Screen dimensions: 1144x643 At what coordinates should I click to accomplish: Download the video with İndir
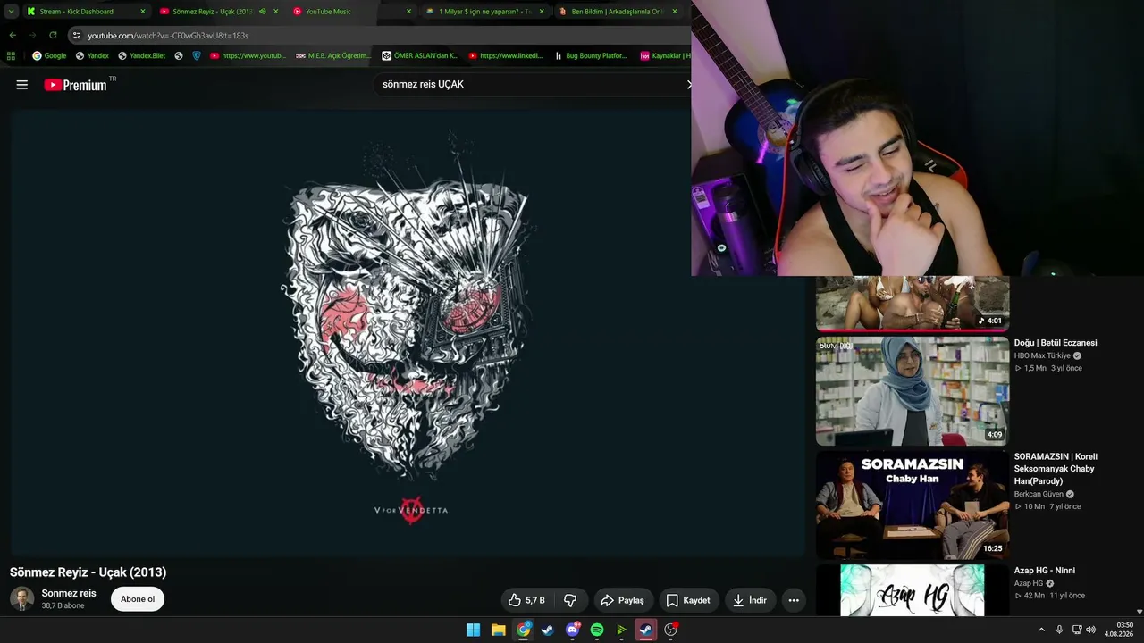[750, 600]
